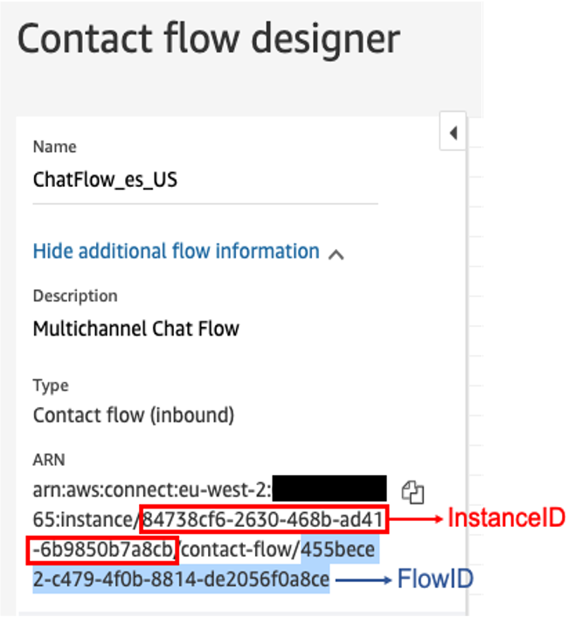Click the Type label
Image resolution: width=582 pixels, height=617 pixels.
pyautogui.click(x=51, y=385)
